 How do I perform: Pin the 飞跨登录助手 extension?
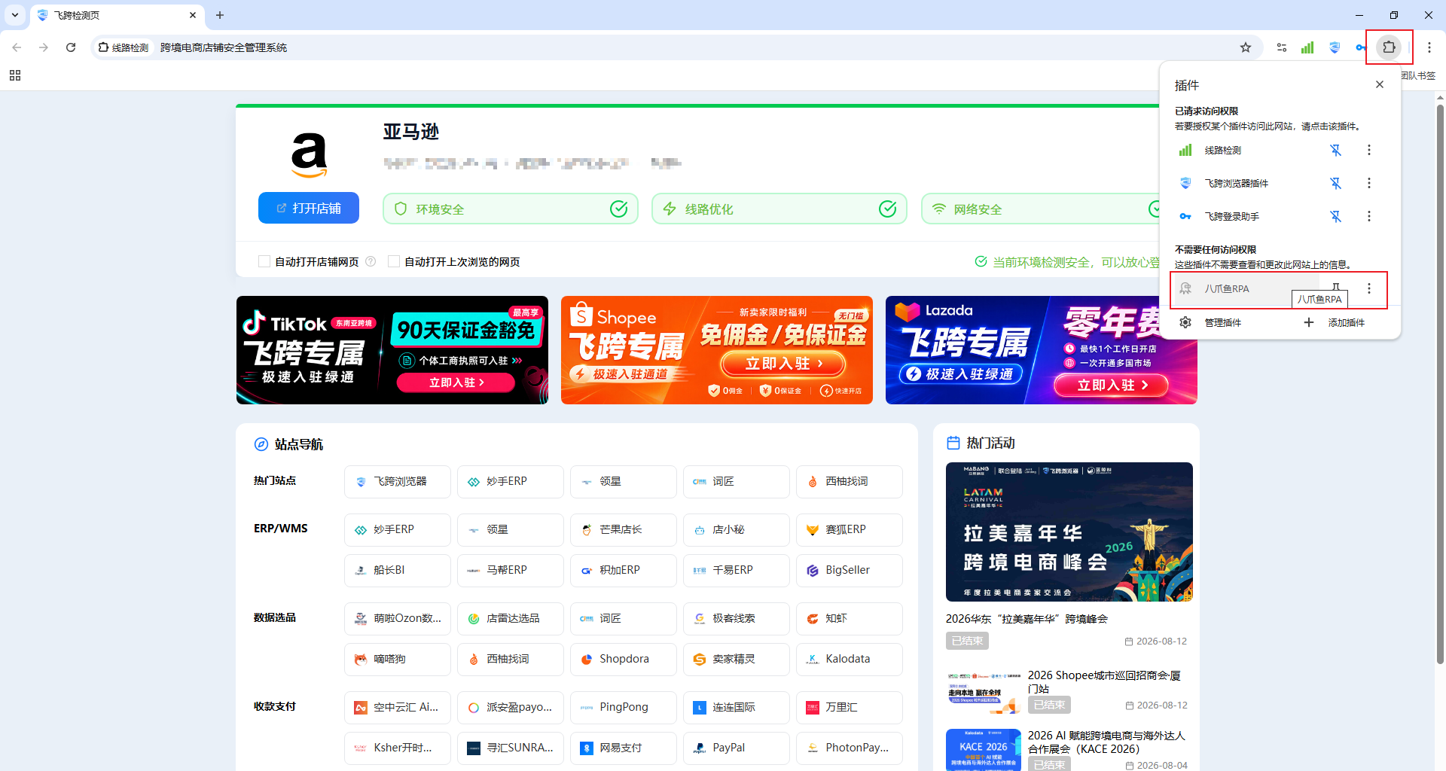click(1336, 217)
